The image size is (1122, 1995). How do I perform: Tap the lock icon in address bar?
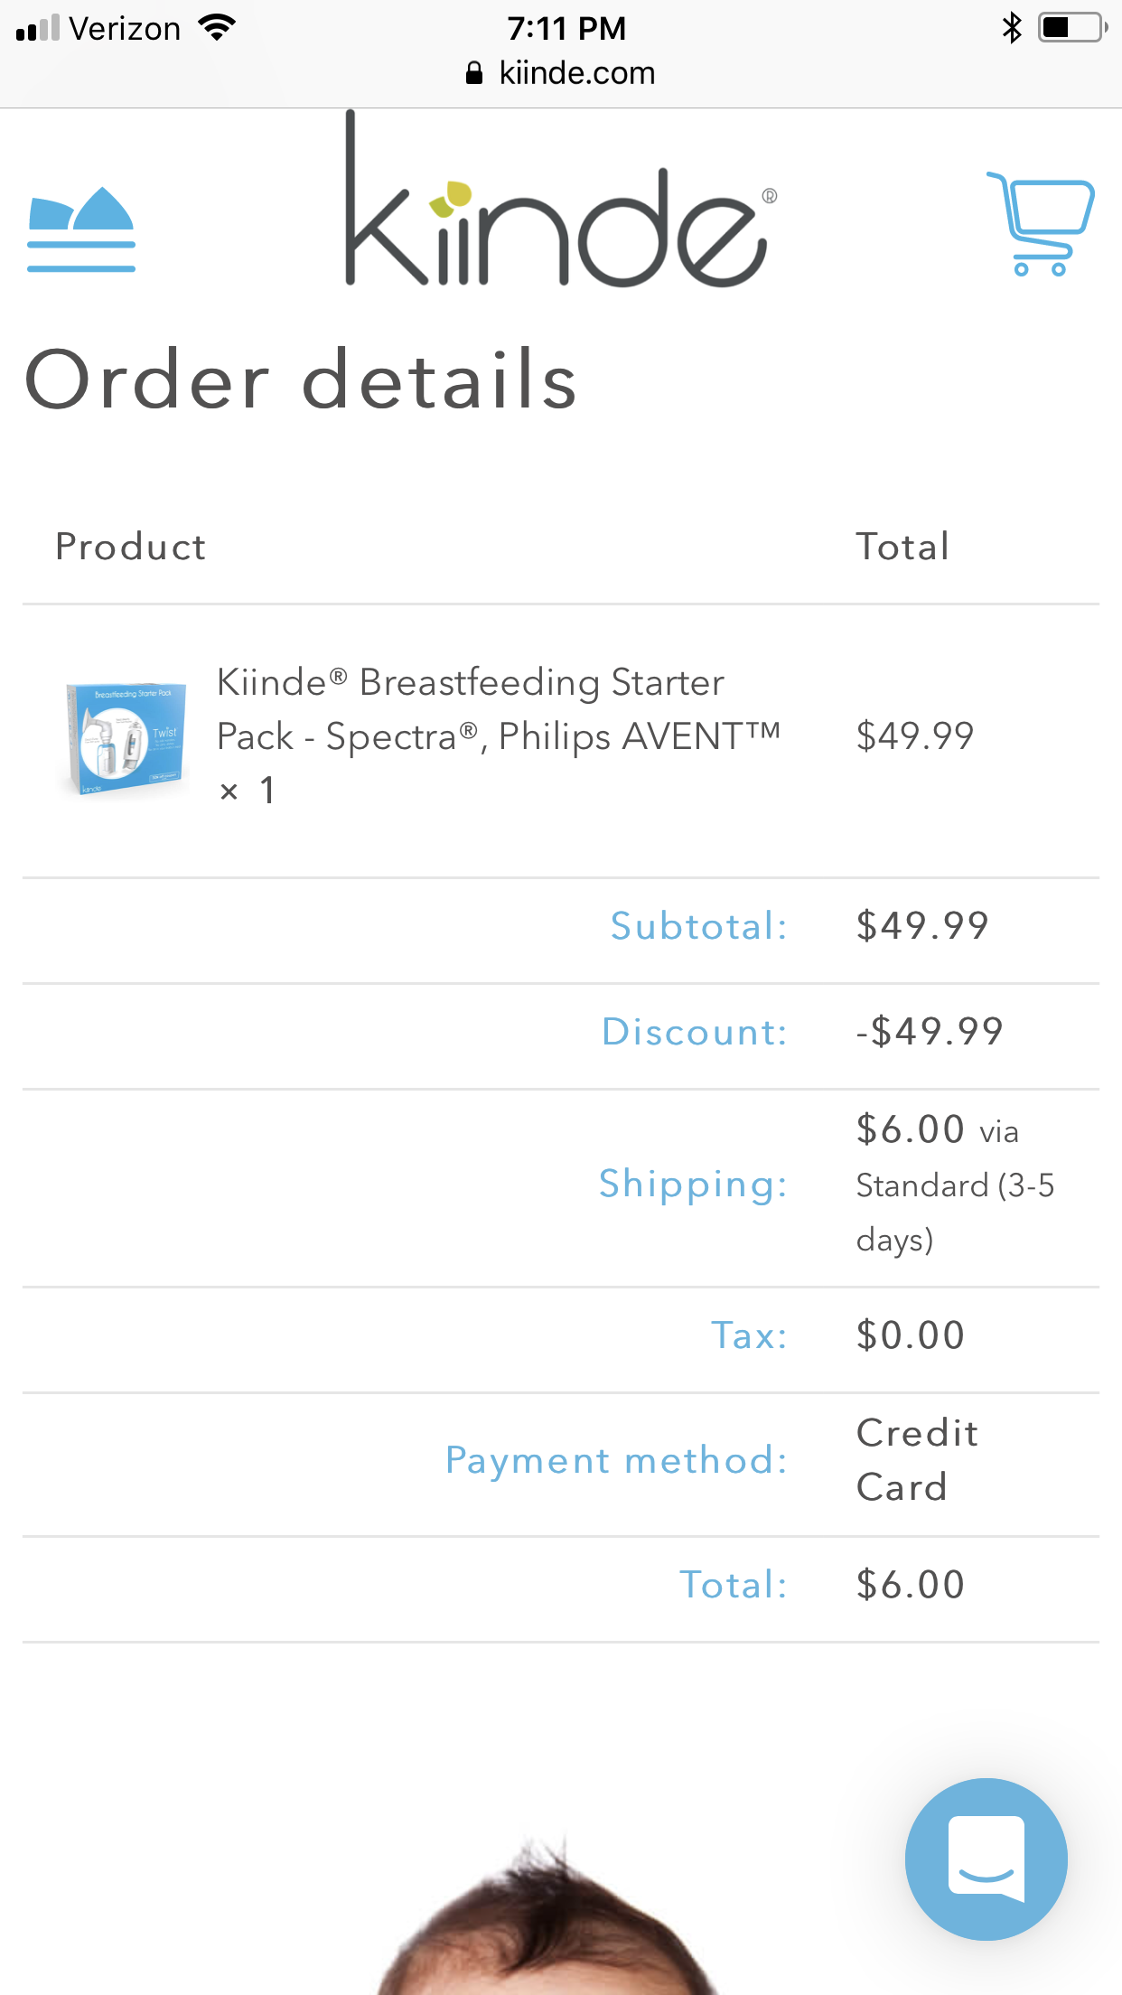pyautogui.click(x=474, y=73)
